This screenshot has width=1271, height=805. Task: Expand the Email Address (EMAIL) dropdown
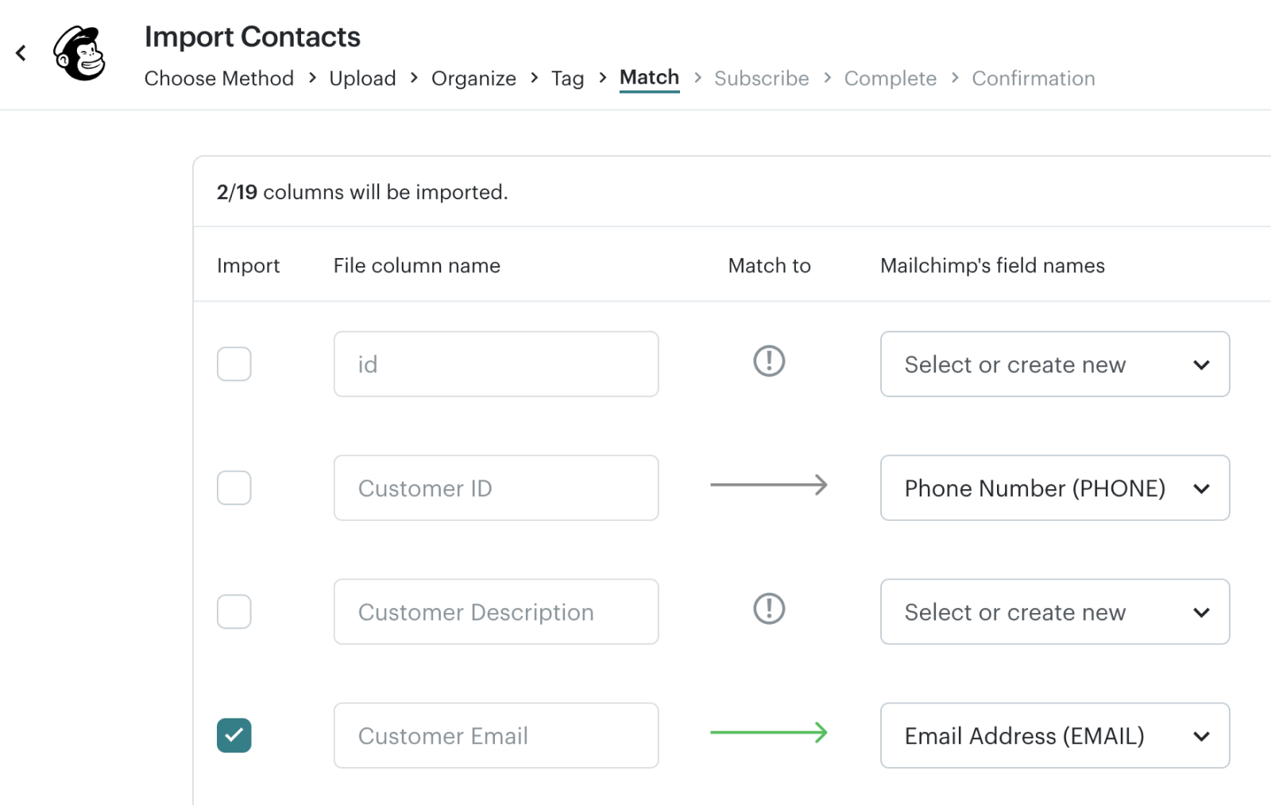tap(1054, 736)
